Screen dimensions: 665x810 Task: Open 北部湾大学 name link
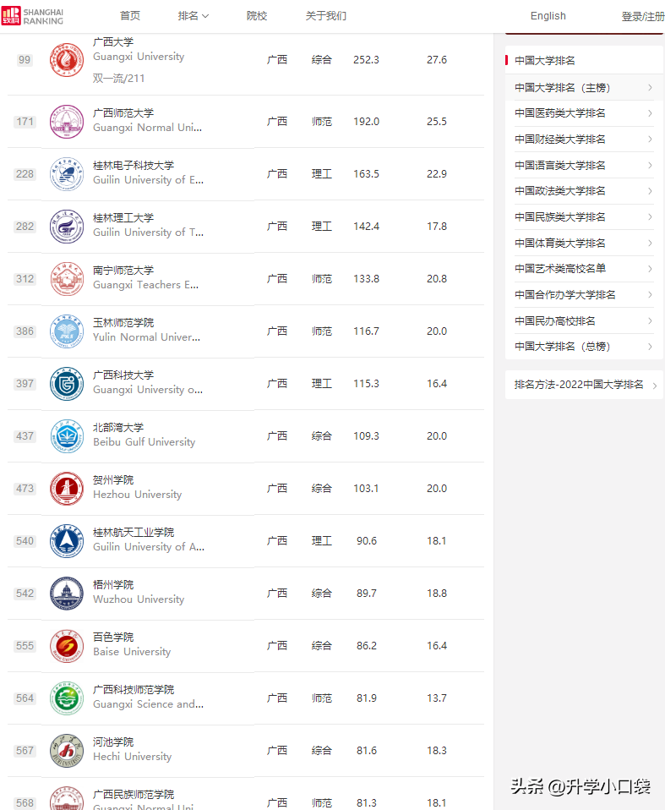118,428
